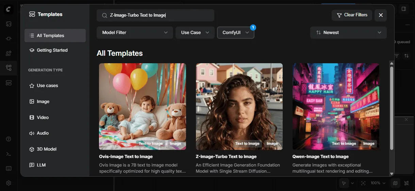Click the Text to Image tag on Ovis-Image card
This screenshot has height=191, width=415.
pyautogui.click(x=151, y=143)
